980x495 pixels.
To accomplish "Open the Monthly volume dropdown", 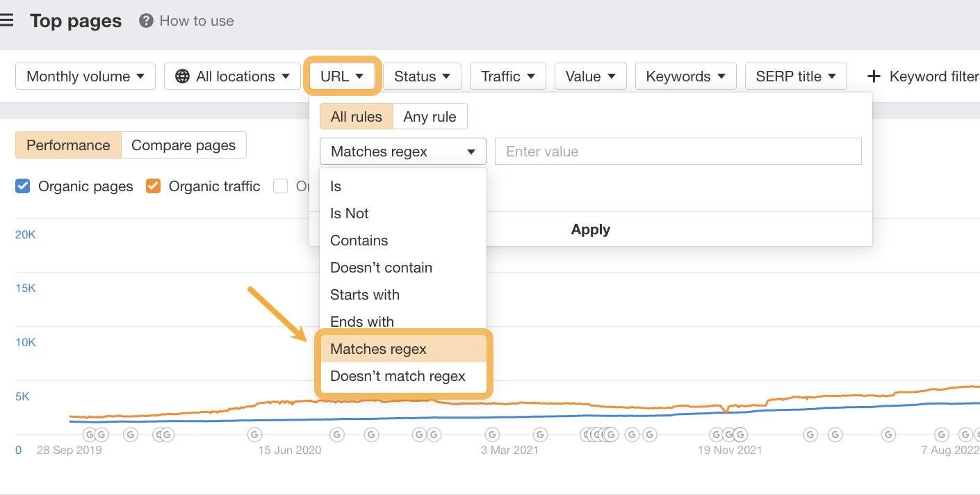I will point(85,76).
